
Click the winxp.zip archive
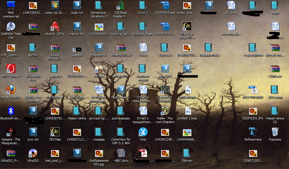tap(77, 90)
